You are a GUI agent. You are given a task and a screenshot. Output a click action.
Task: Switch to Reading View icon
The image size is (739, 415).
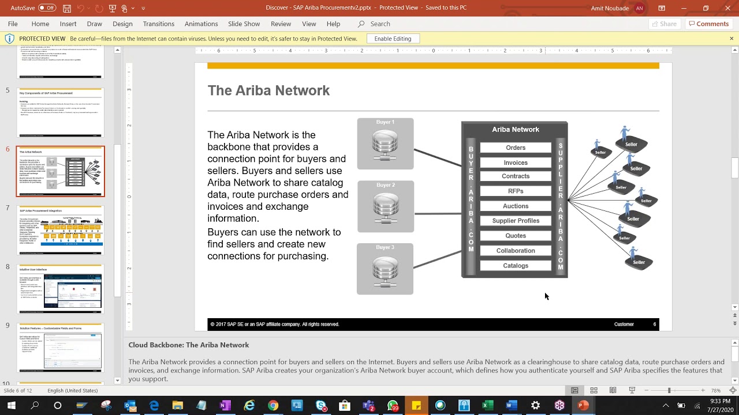click(x=613, y=390)
